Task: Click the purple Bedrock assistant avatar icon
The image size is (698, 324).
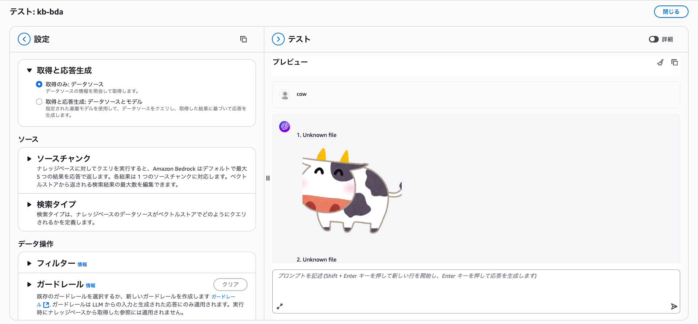Action: [285, 126]
